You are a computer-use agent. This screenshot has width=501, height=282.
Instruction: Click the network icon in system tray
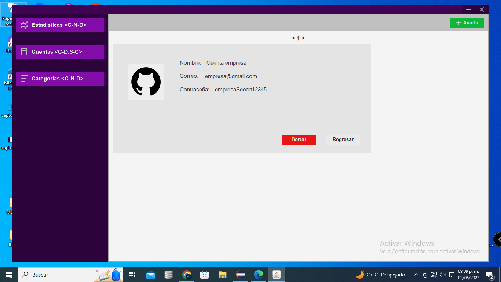click(451, 275)
